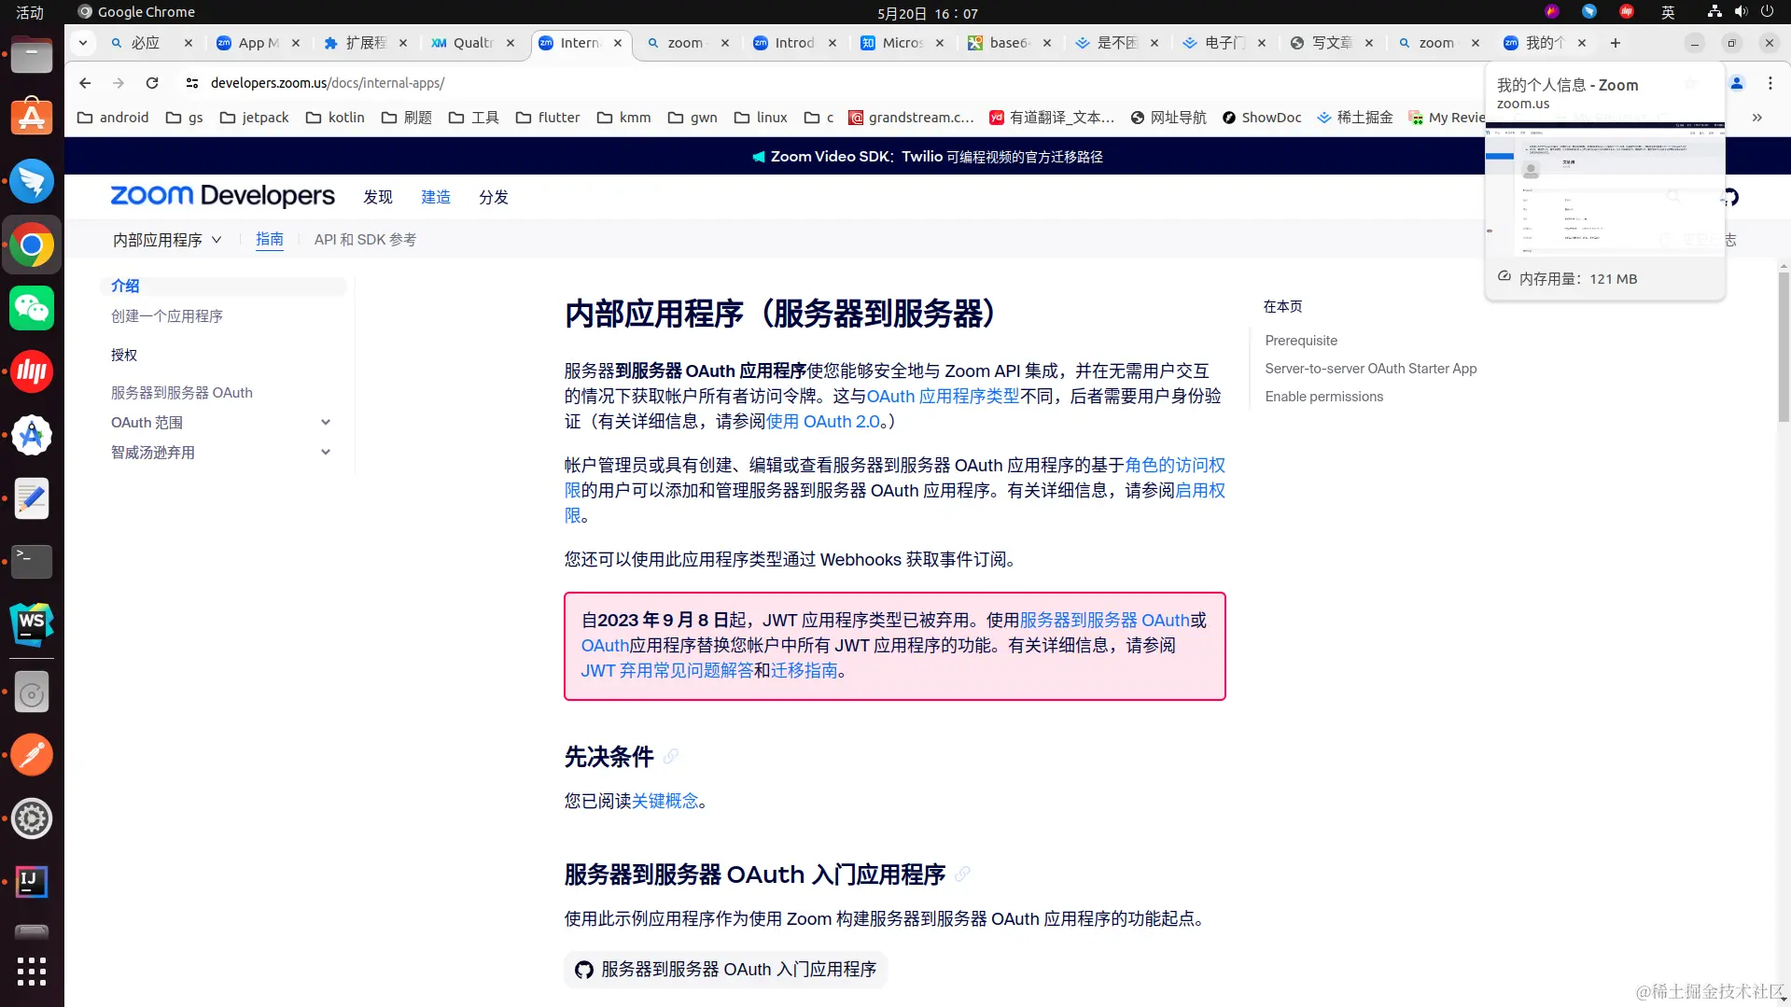Open the system volume indicator
Image resolution: width=1791 pixels, height=1007 pixels.
tap(1741, 12)
